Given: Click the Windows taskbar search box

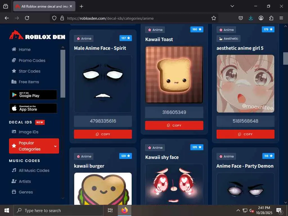Looking at the screenshot, I should [58, 210].
